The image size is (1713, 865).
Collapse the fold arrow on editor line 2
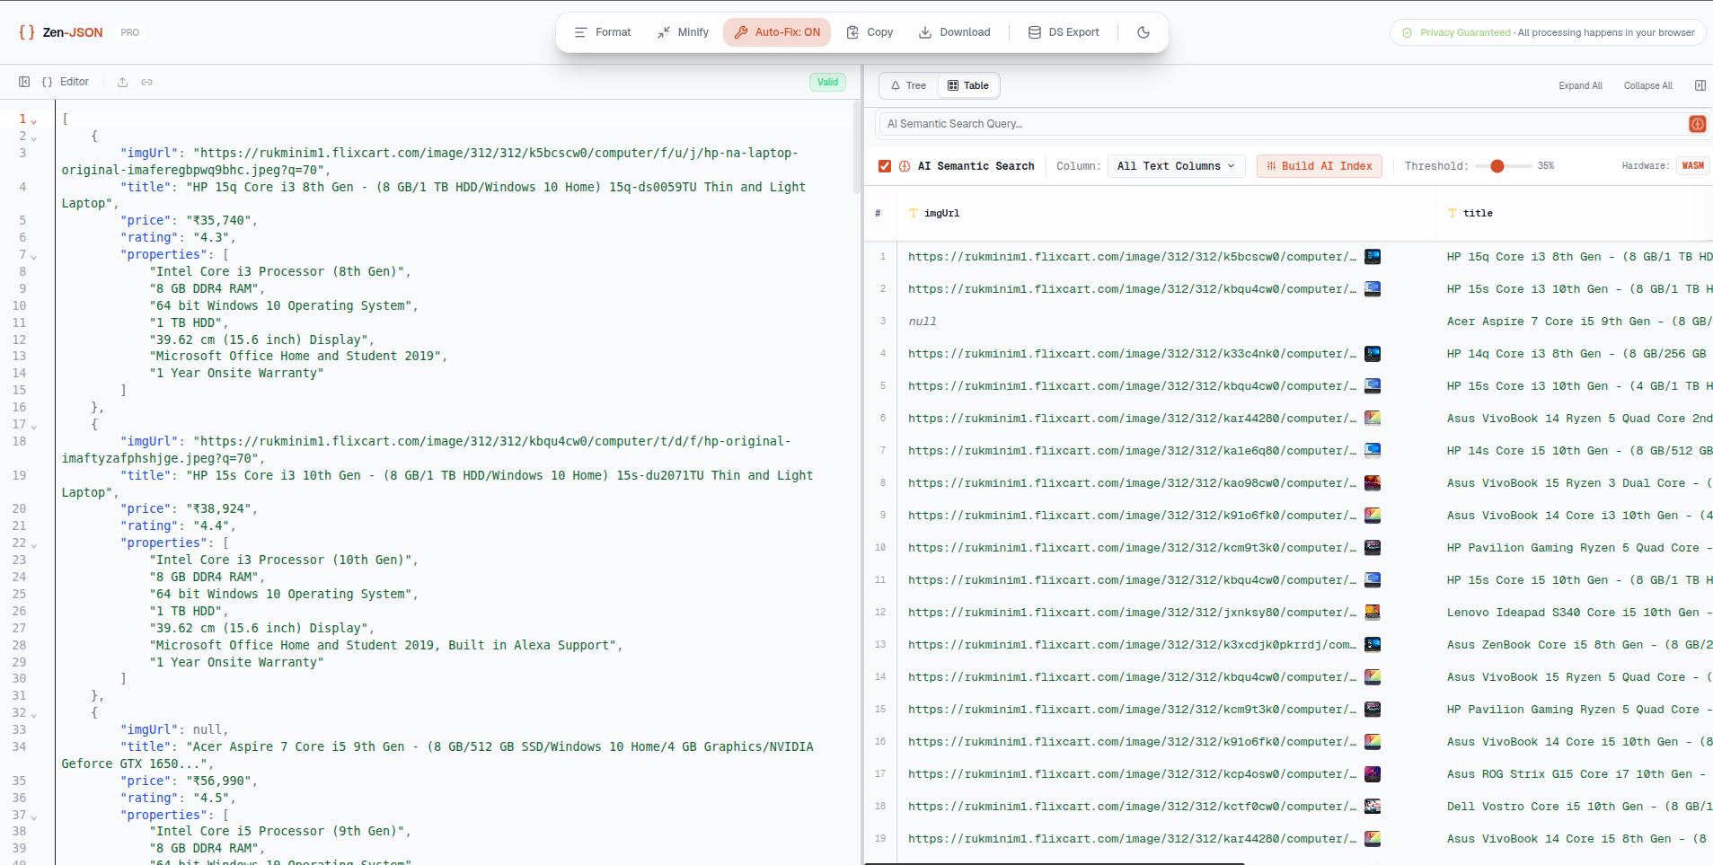(34, 137)
